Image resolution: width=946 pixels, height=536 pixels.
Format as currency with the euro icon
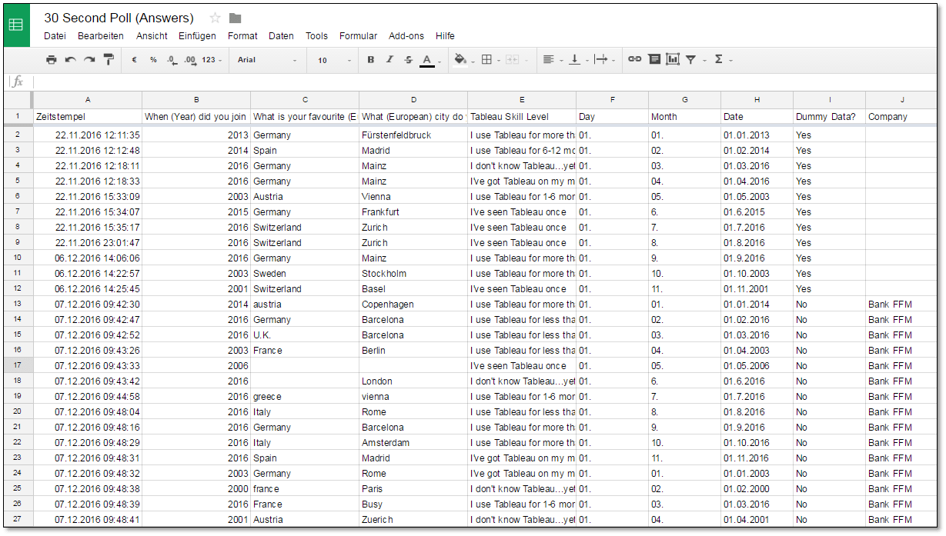(134, 59)
